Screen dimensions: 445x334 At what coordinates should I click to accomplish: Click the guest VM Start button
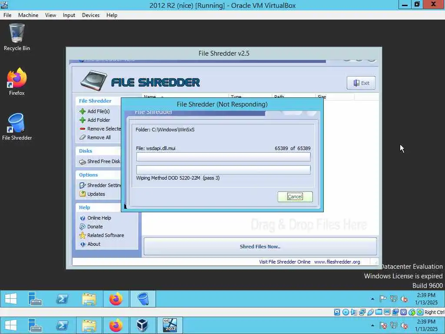pyautogui.click(x=11, y=299)
